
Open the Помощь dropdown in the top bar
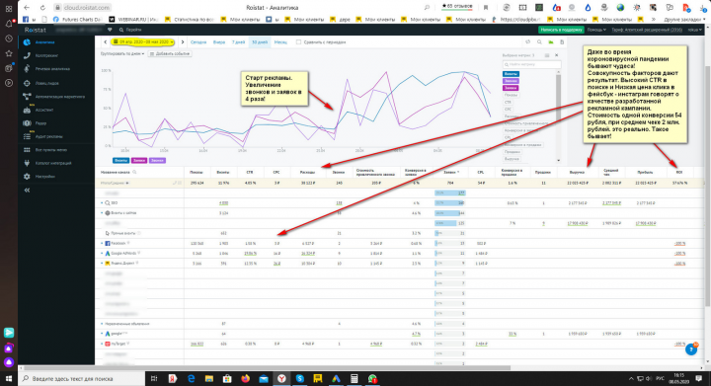click(596, 30)
